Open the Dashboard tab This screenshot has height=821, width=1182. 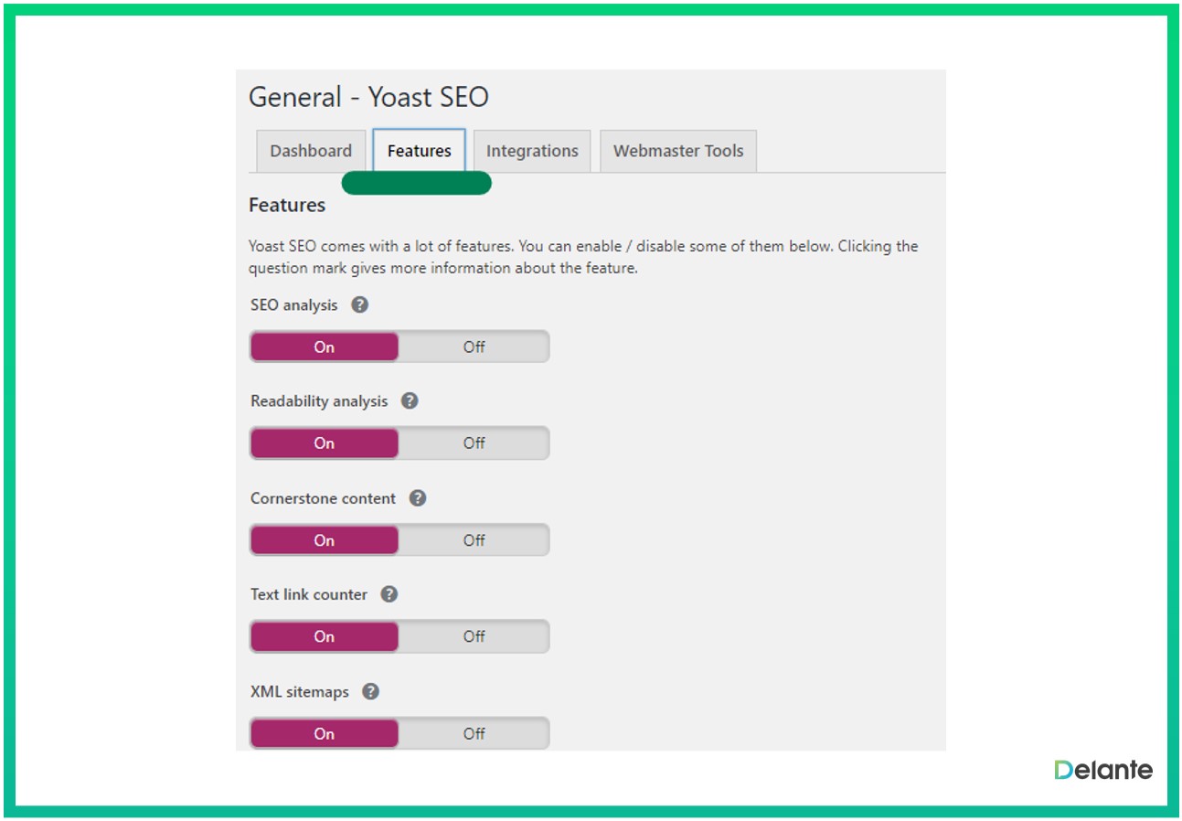tap(311, 151)
